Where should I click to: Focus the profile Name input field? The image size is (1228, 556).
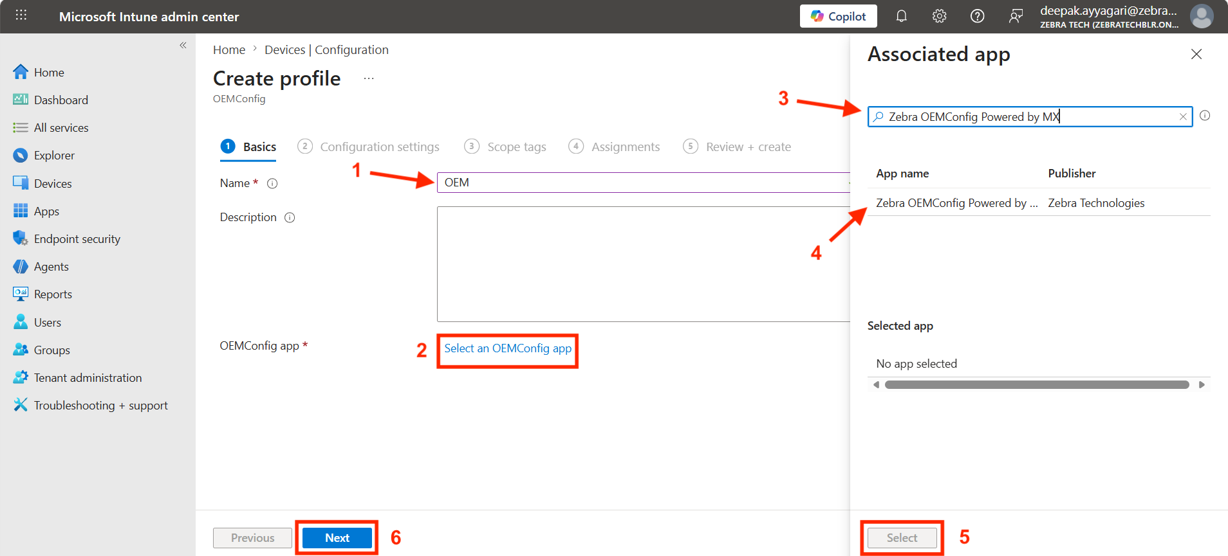[x=644, y=183]
